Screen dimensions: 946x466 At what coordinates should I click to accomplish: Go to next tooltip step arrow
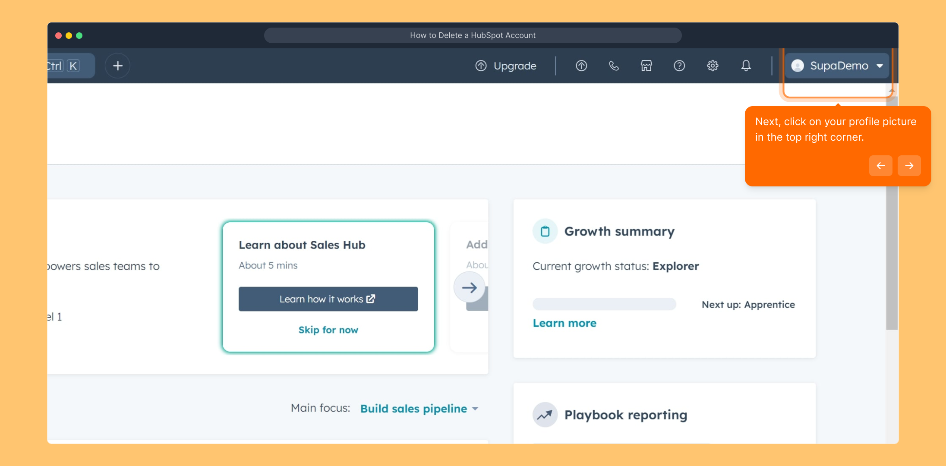click(909, 166)
